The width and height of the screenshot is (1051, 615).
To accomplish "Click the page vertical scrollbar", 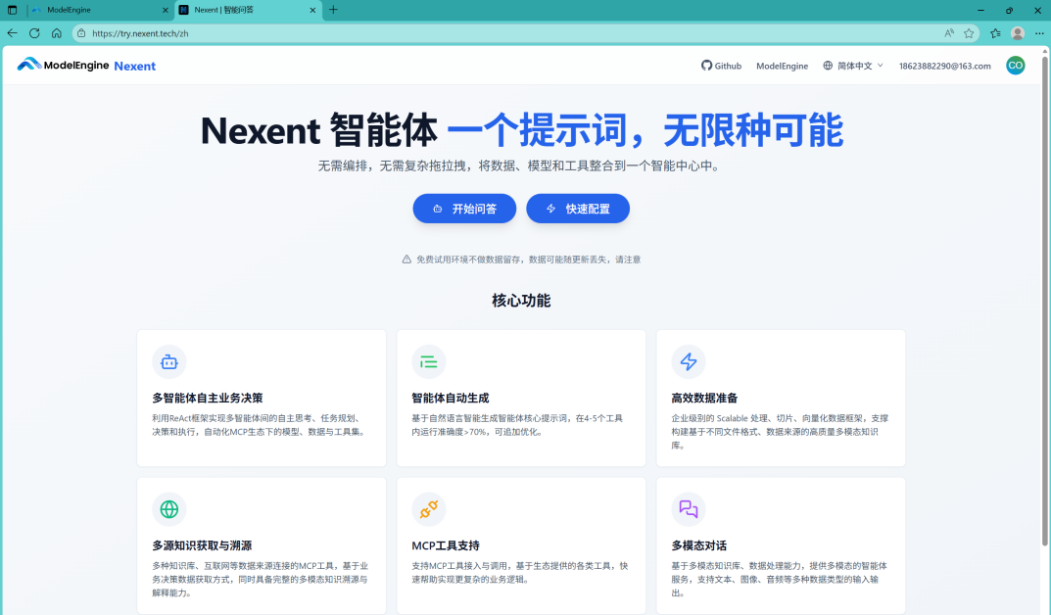I will click(1044, 302).
